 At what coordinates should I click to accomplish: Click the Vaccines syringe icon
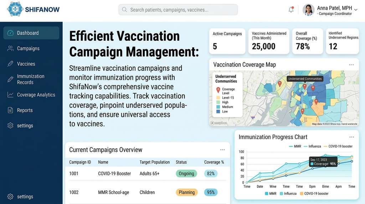coord(10,64)
